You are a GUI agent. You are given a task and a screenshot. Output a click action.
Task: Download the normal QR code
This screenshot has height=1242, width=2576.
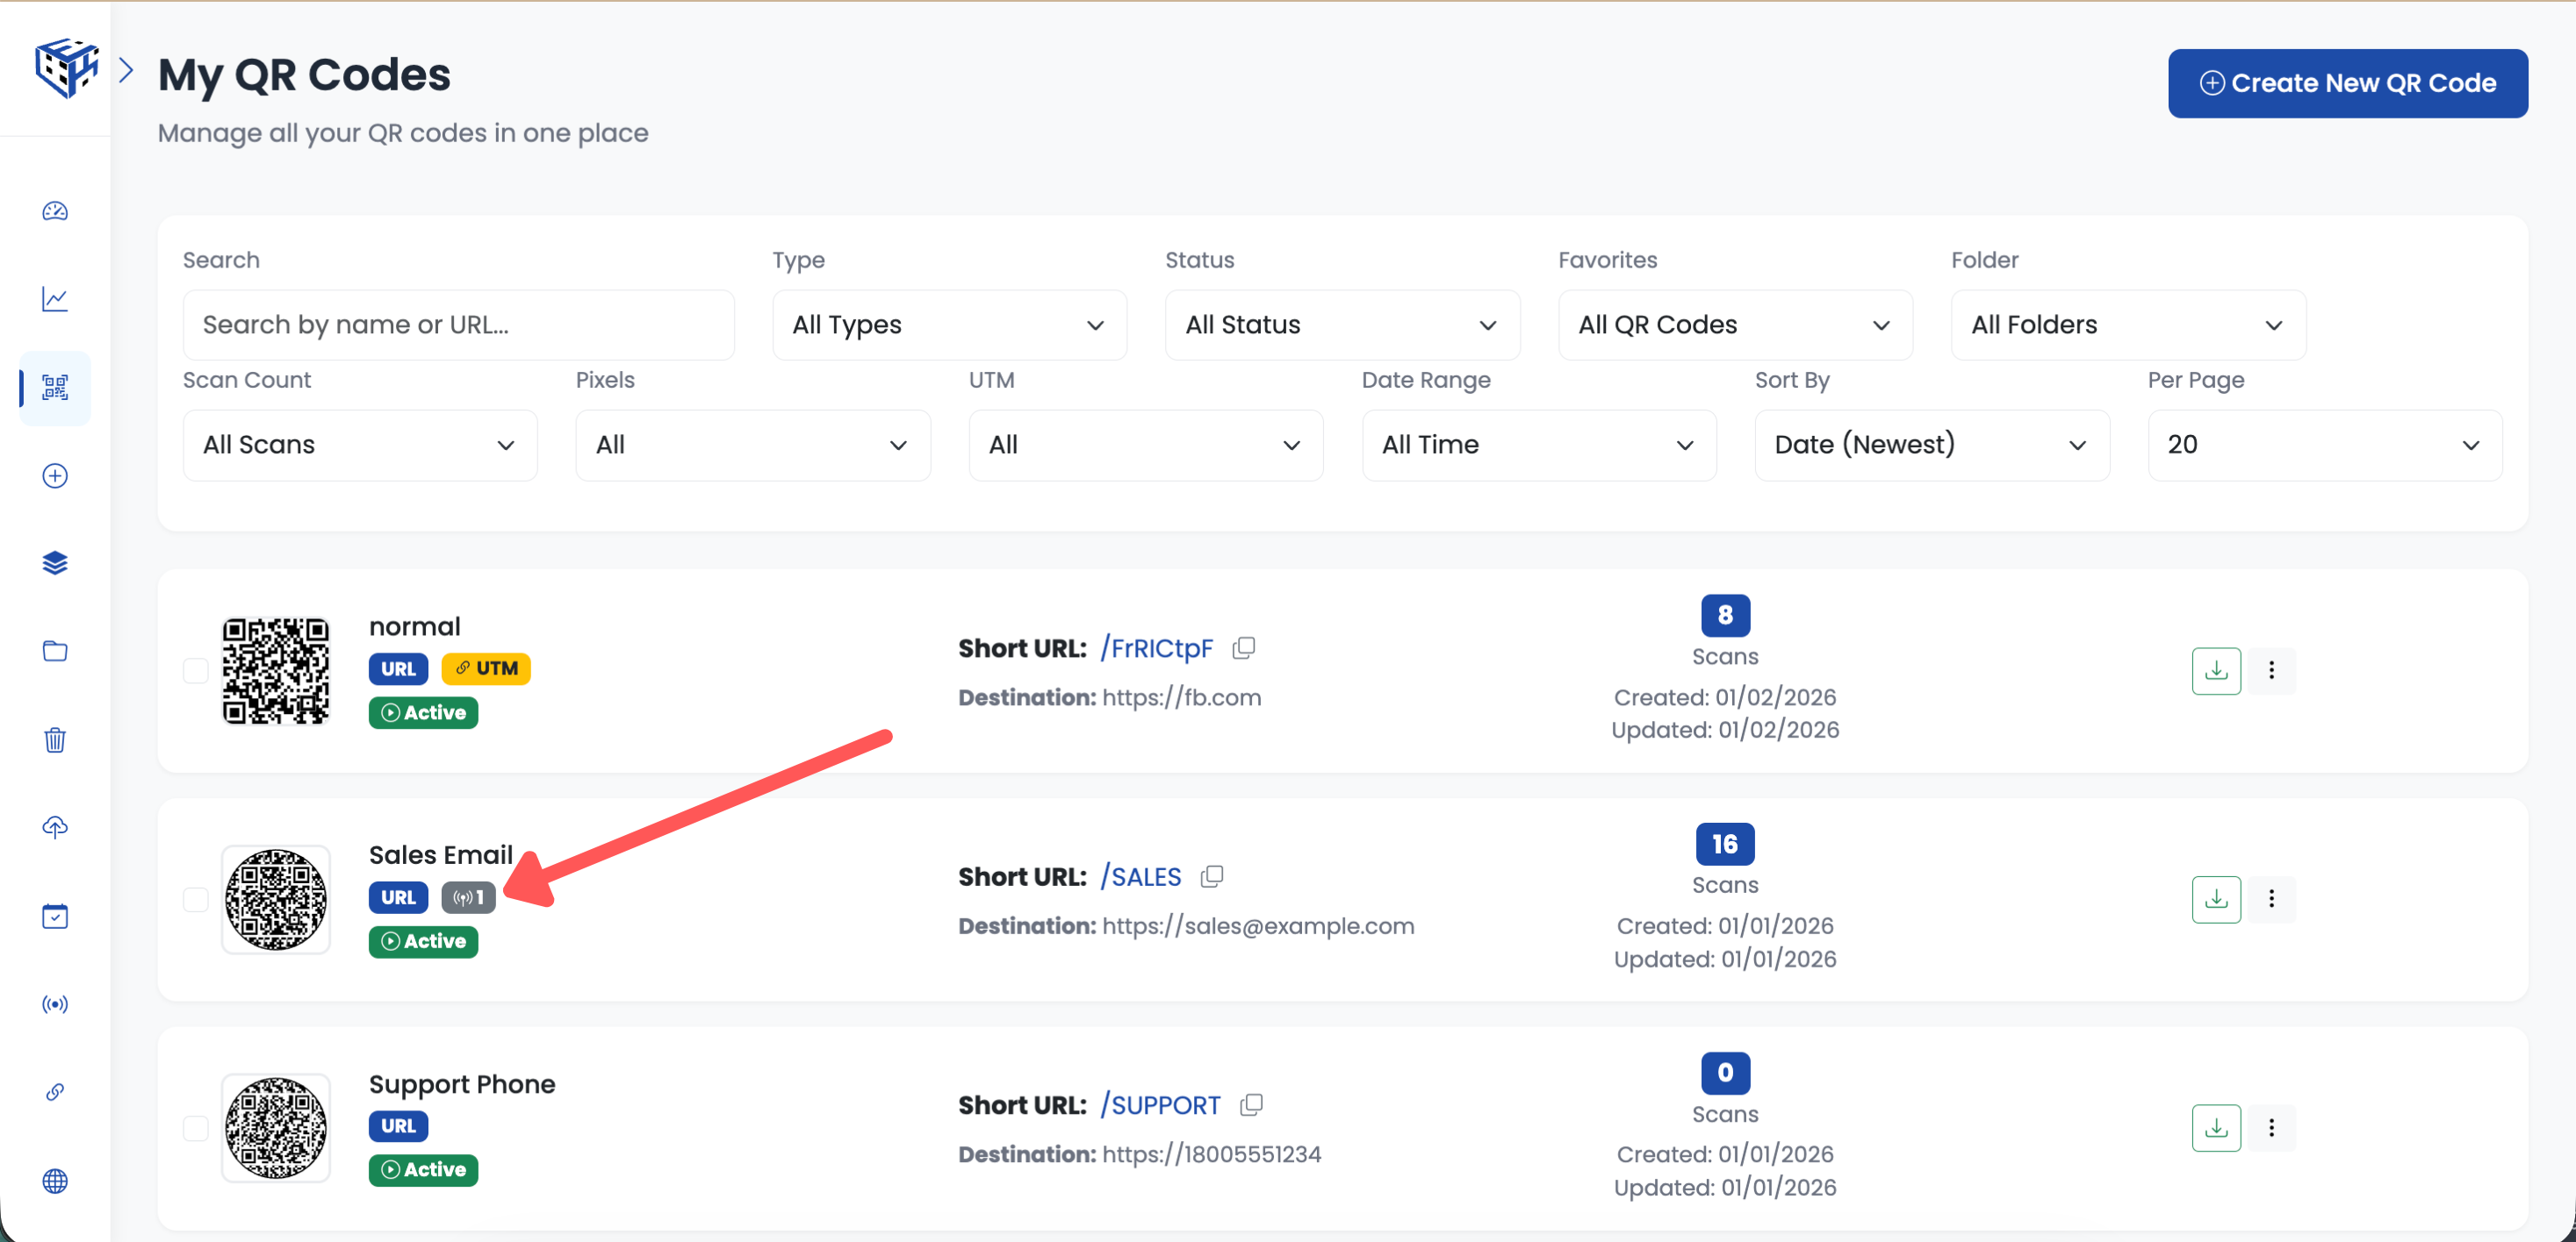pyautogui.click(x=2215, y=670)
